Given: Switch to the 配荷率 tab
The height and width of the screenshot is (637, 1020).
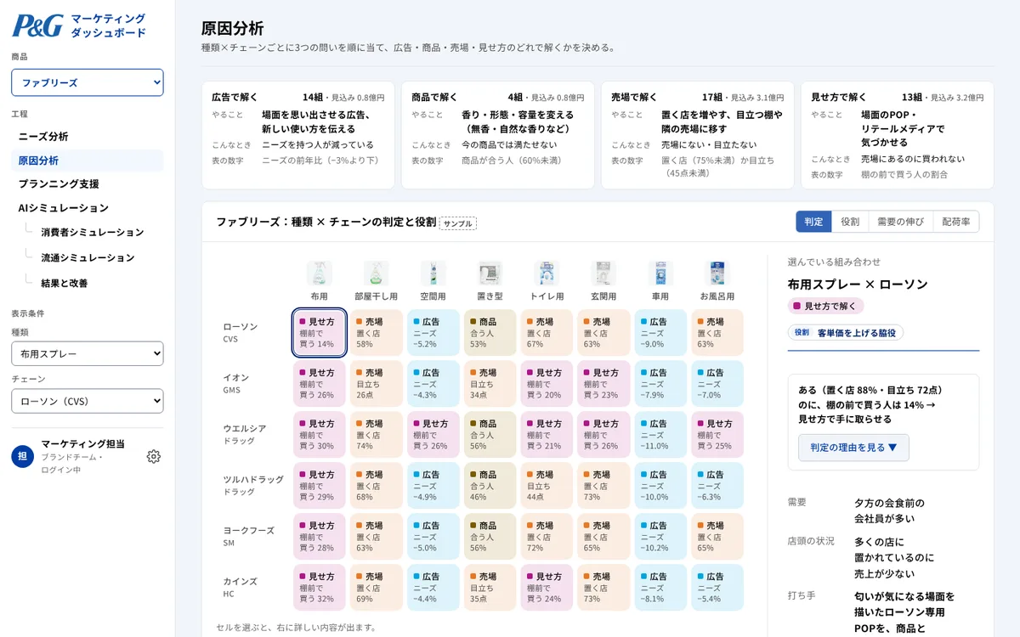Looking at the screenshot, I should pyautogui.click(x=956, y=222).
